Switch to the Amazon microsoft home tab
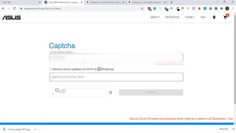 (x=147, y=3)
